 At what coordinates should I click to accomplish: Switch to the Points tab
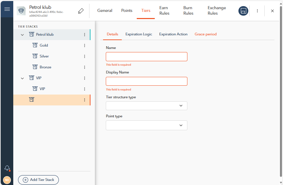[x=127, y=11]
